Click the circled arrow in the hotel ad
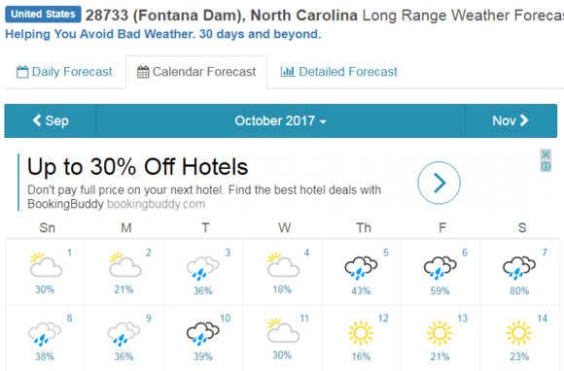This screenshot has width=564, height=371. 439,183
